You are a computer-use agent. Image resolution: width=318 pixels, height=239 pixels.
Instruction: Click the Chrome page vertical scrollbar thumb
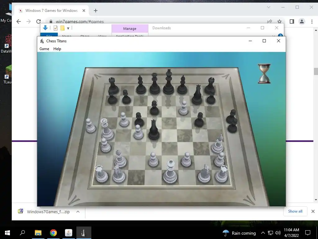pos(316,72)
